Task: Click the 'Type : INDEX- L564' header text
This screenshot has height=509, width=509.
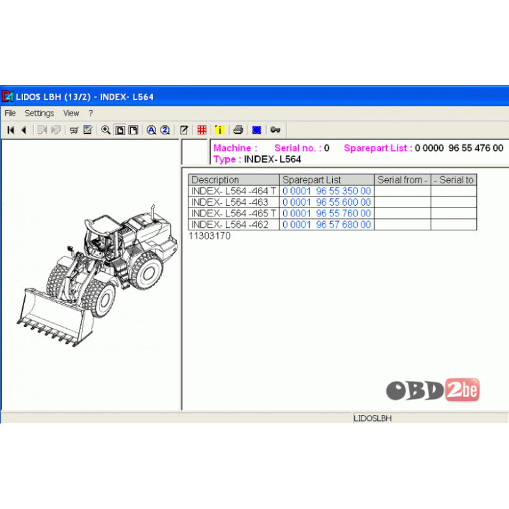Action: point(257,159)
